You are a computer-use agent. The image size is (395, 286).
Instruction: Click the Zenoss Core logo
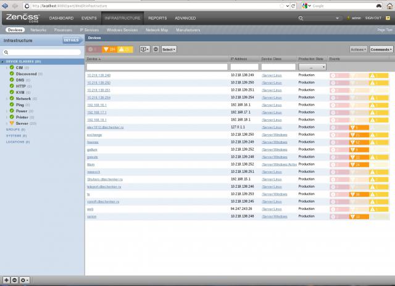22,18
